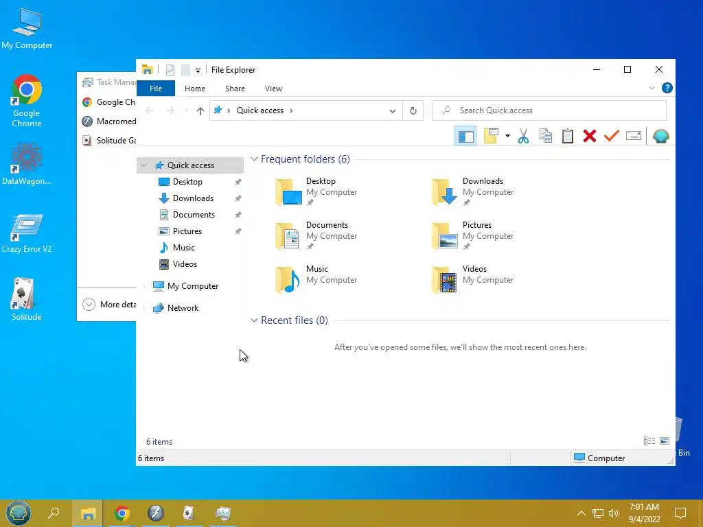The width and height of the screenshot is (703, 527).
Task: Open the notification center icon
Action: (x=680, y=513)
